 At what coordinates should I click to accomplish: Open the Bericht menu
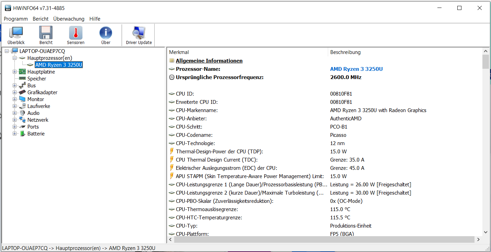pyautogui.click(x=41, y=19)
